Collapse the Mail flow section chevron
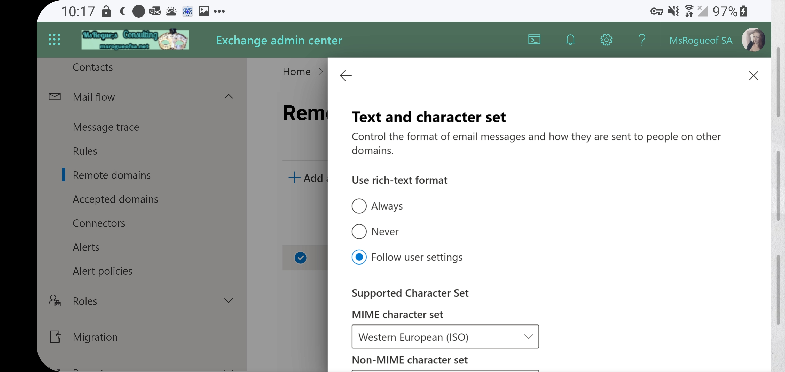 (x=228, y=97)
